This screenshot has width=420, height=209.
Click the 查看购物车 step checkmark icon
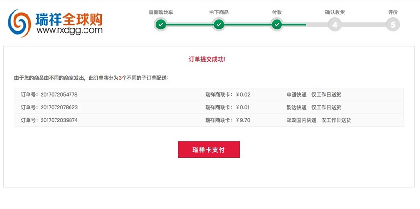[161, 25]
